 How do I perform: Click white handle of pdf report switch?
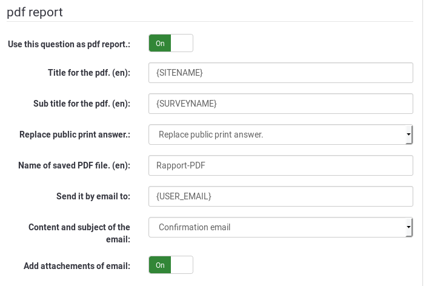pos(182,43)
